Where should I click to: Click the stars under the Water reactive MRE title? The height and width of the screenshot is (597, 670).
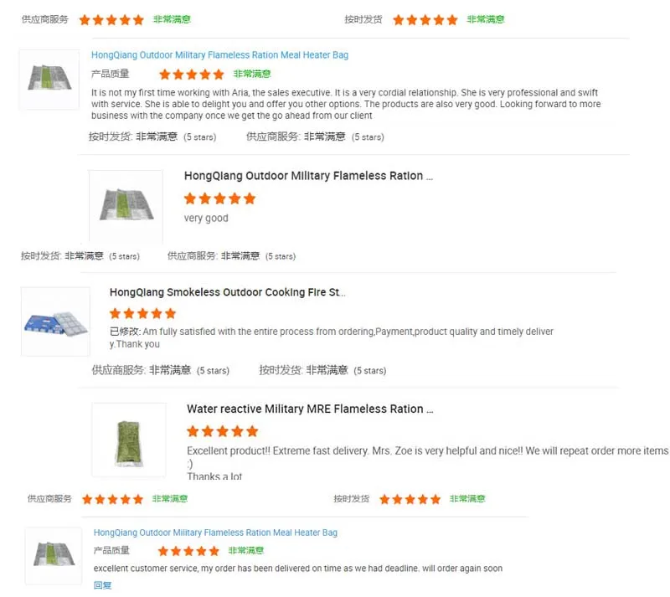222,431
